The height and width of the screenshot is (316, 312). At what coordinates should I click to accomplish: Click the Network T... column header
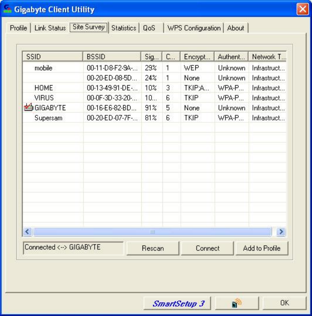click(267, 56)
